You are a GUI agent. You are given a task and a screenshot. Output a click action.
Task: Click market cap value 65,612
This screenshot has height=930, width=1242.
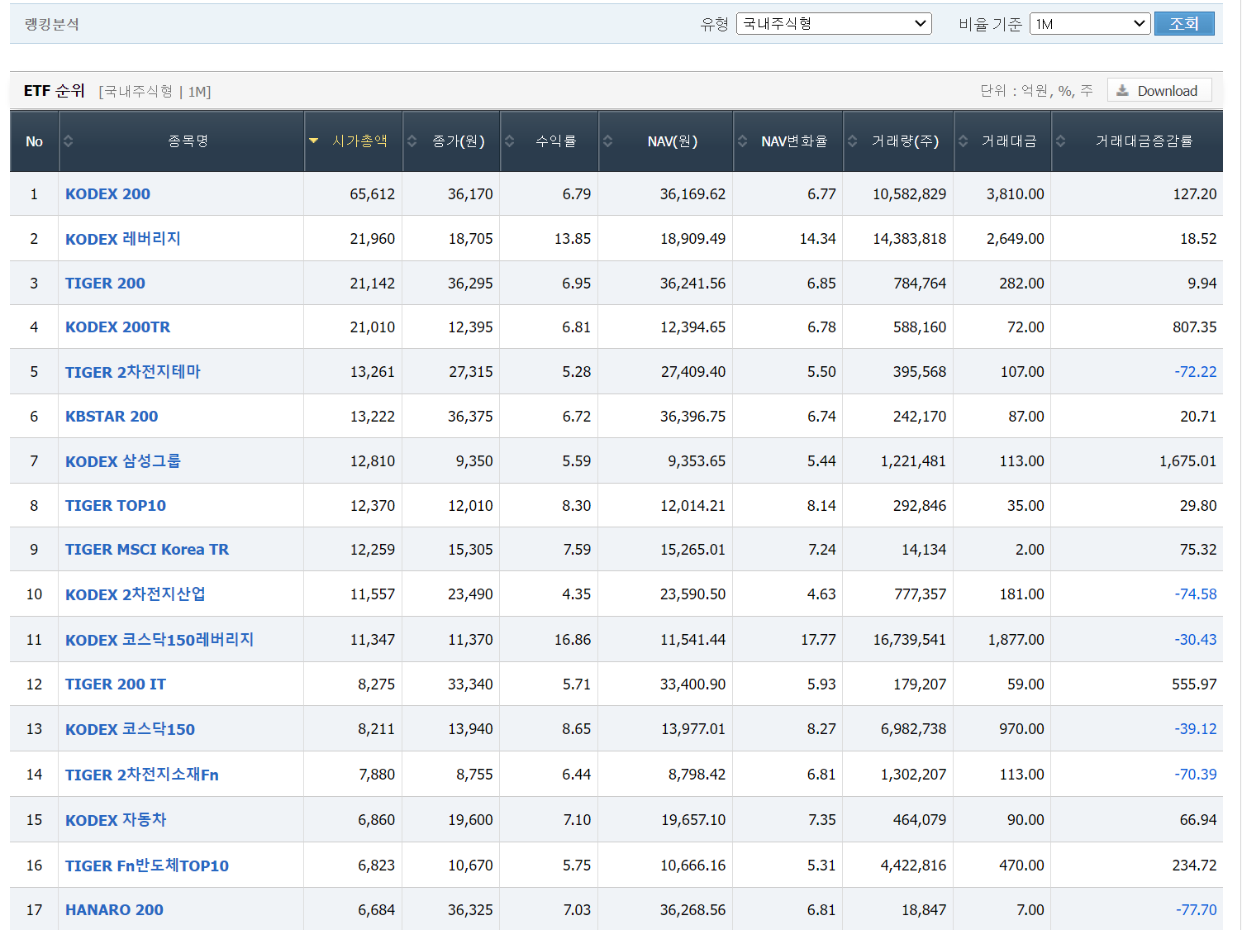pos(373,194)
